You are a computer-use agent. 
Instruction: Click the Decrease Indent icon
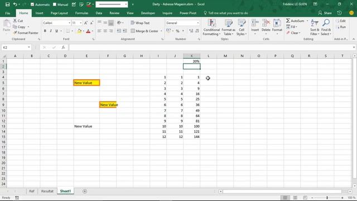(x=119, y=31)
